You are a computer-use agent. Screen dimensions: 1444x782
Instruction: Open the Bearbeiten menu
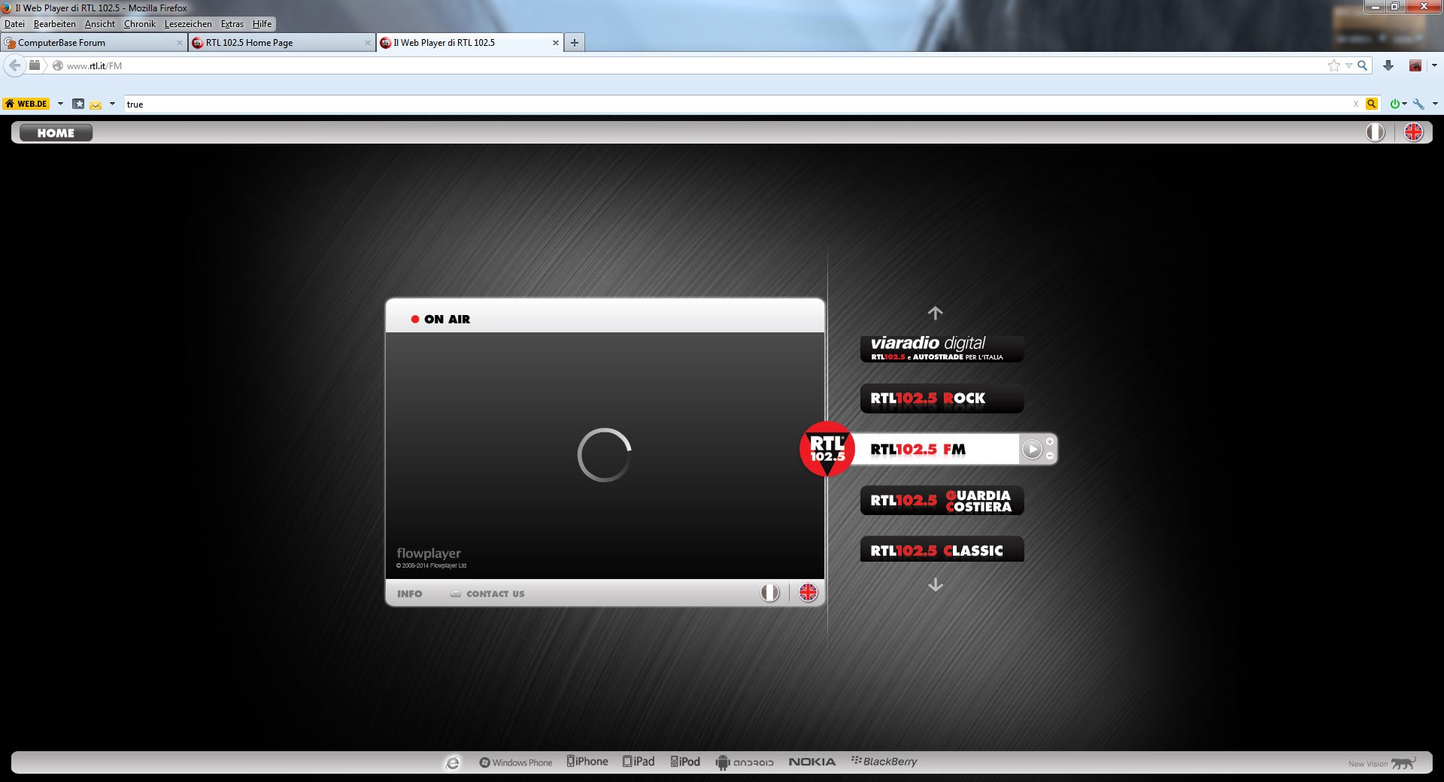(55, 24)
